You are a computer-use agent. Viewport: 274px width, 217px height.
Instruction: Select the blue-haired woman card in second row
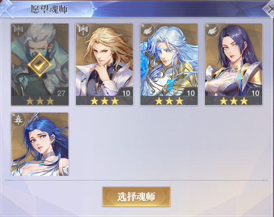pos(40,144)
